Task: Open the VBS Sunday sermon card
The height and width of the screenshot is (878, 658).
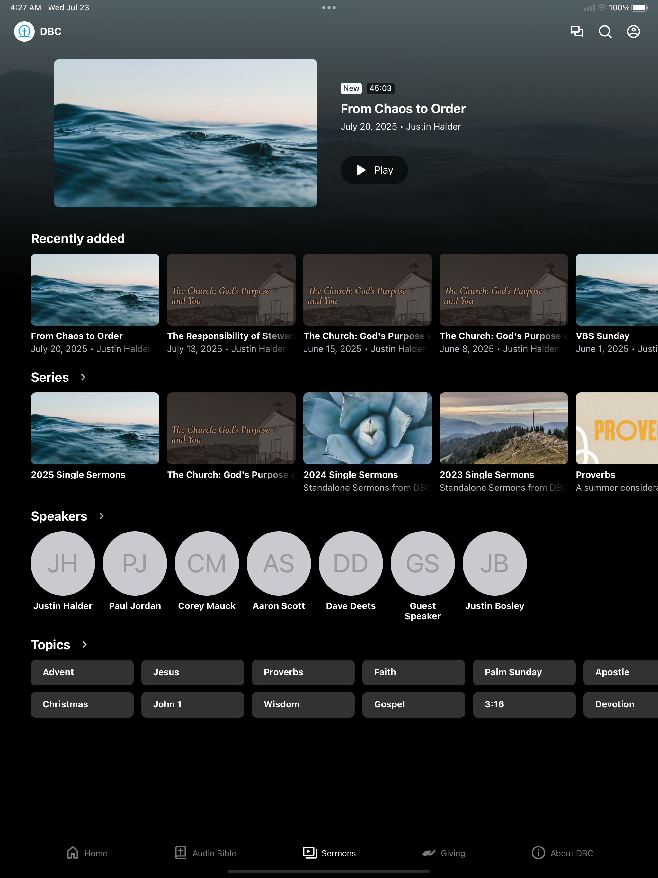Action: point(617,304)
